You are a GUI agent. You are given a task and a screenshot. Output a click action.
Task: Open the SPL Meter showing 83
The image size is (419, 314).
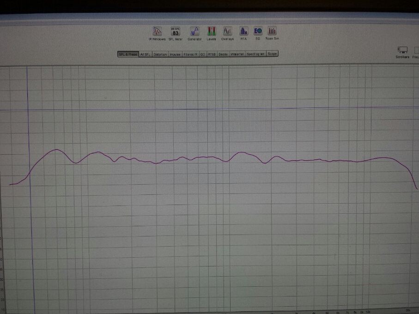(x=175, y=34)
